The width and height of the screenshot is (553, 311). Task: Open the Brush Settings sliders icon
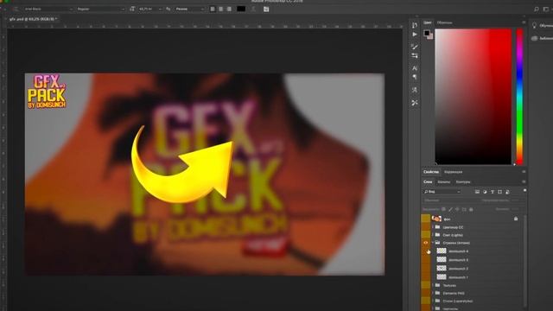[415, 55]
